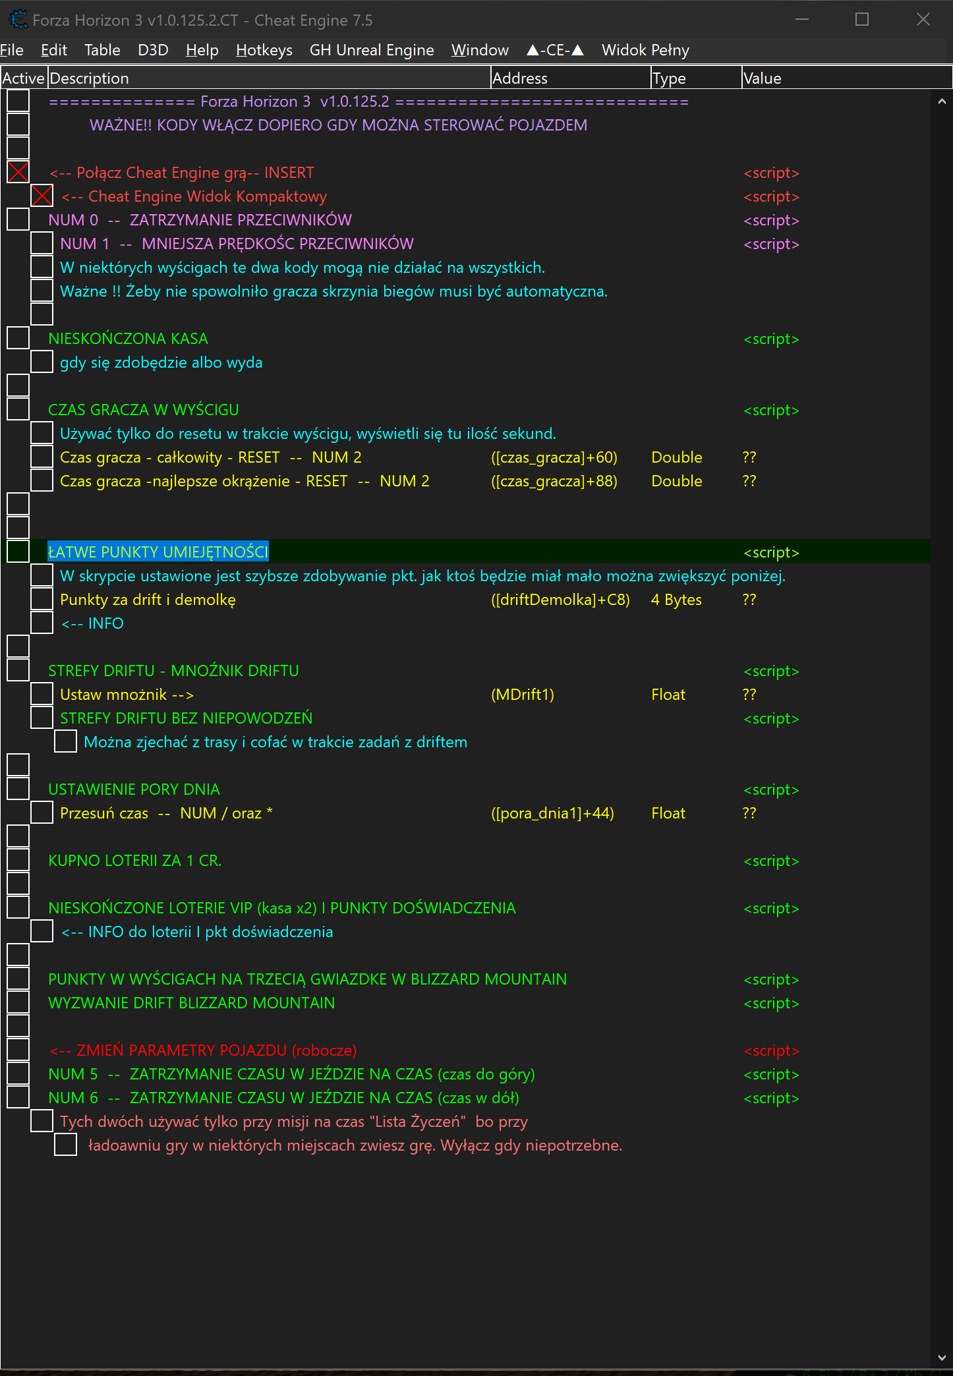Select the WAŻNE!! KODY WŁĄCZ DOPIERO header row

338,125
